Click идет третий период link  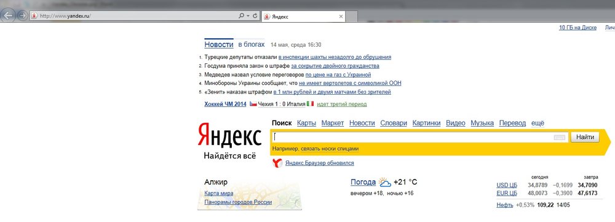(x=341, y=105)
